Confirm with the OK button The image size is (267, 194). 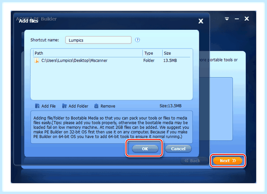click(145, 149)
